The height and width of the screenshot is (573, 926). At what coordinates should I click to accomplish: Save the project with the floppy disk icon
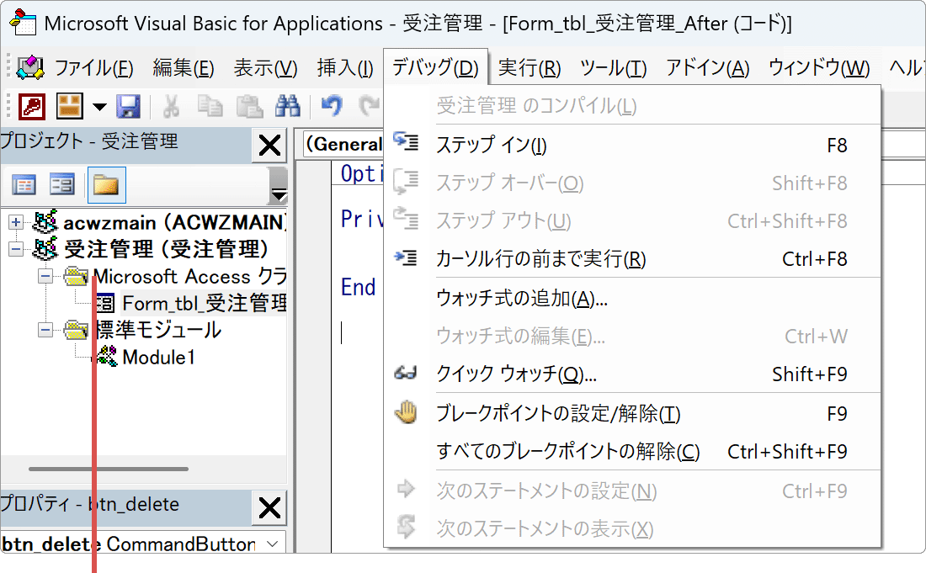coord(128,106)
